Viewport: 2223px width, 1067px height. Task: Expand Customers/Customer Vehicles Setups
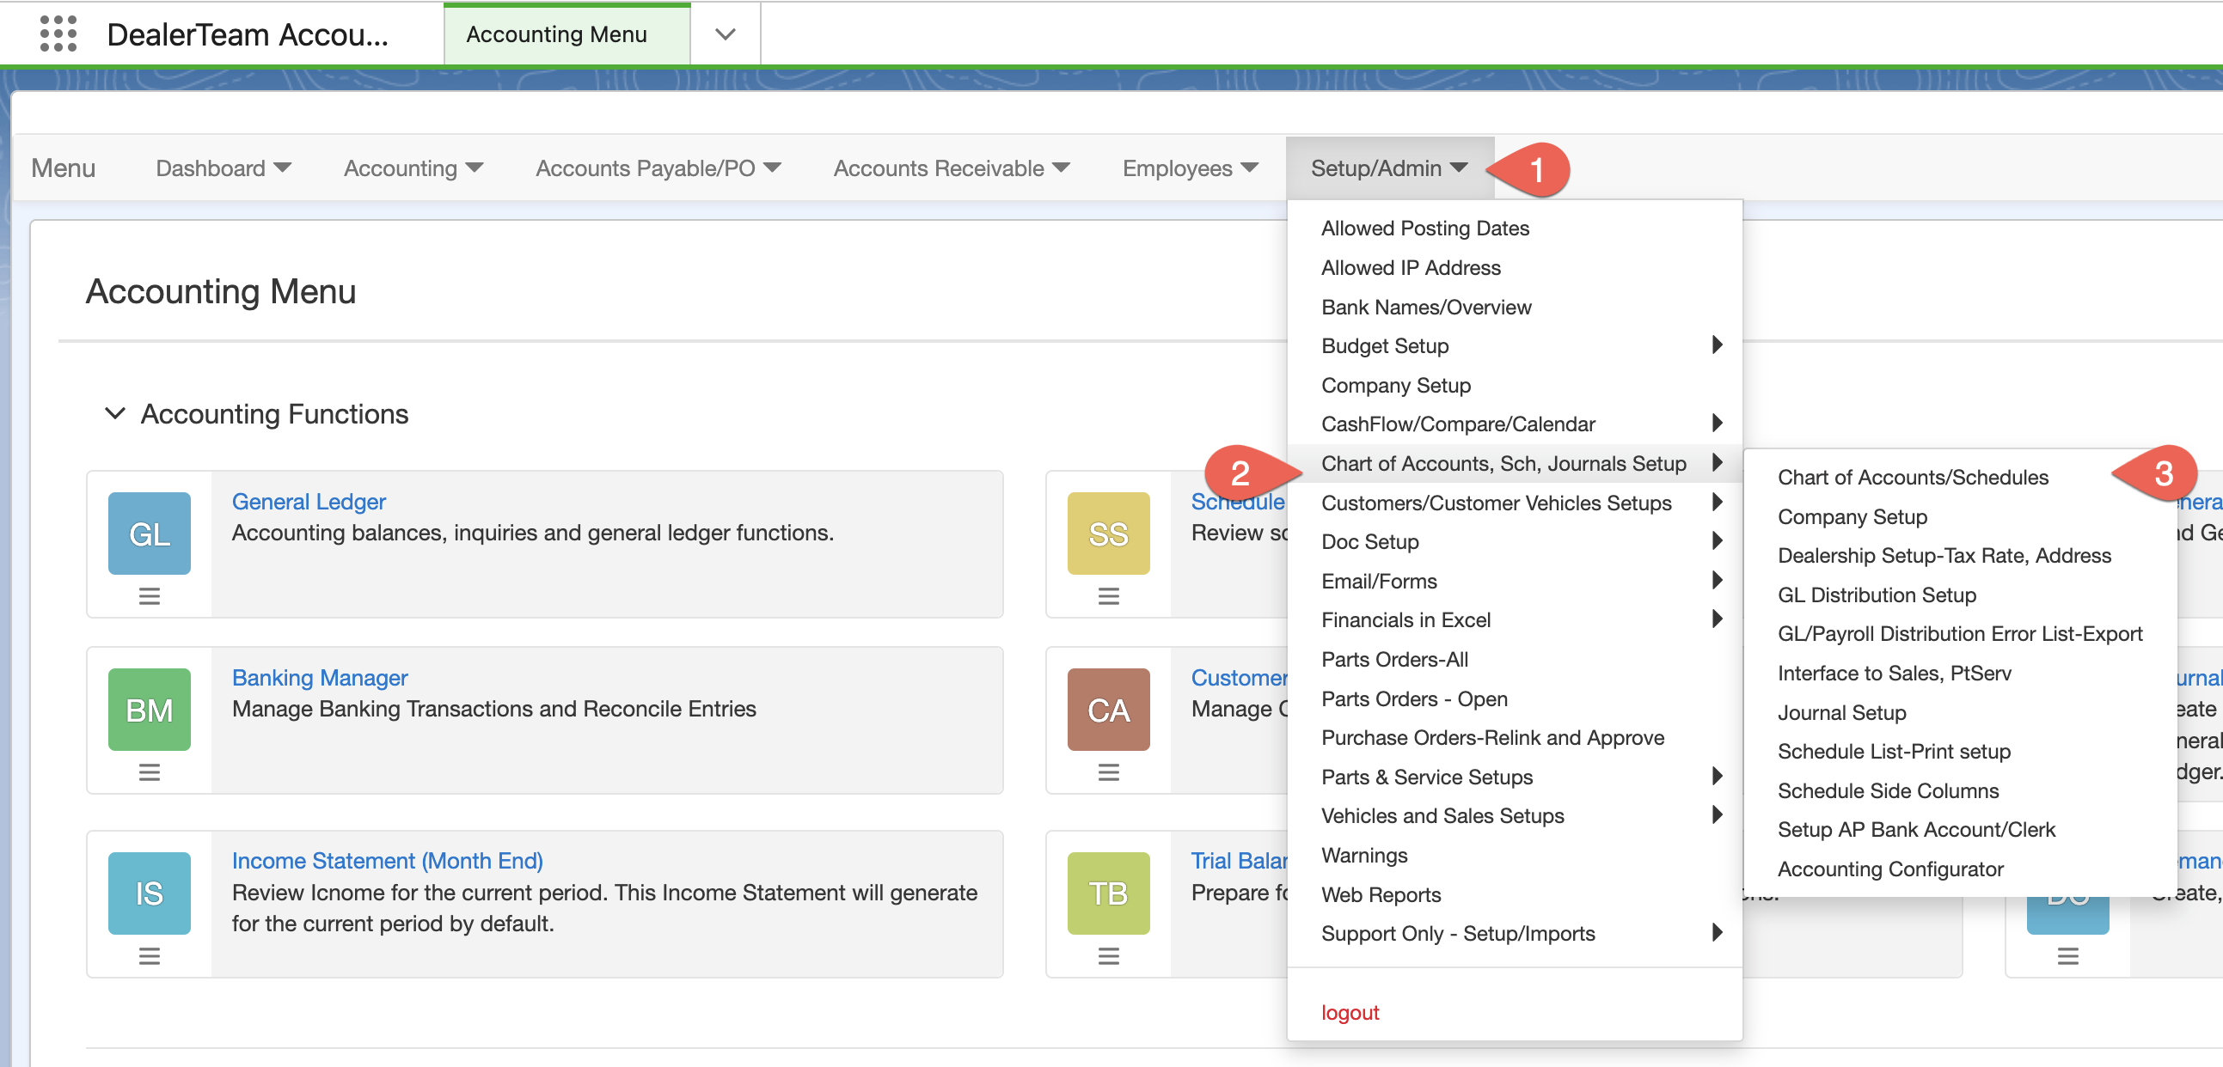click(x=1515, y=503)
